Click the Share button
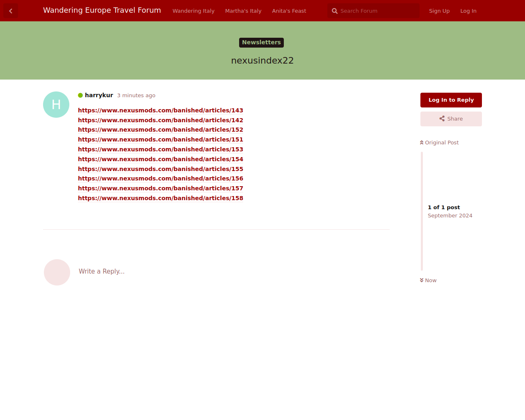525x420 pixels. (x=451, y=119)
